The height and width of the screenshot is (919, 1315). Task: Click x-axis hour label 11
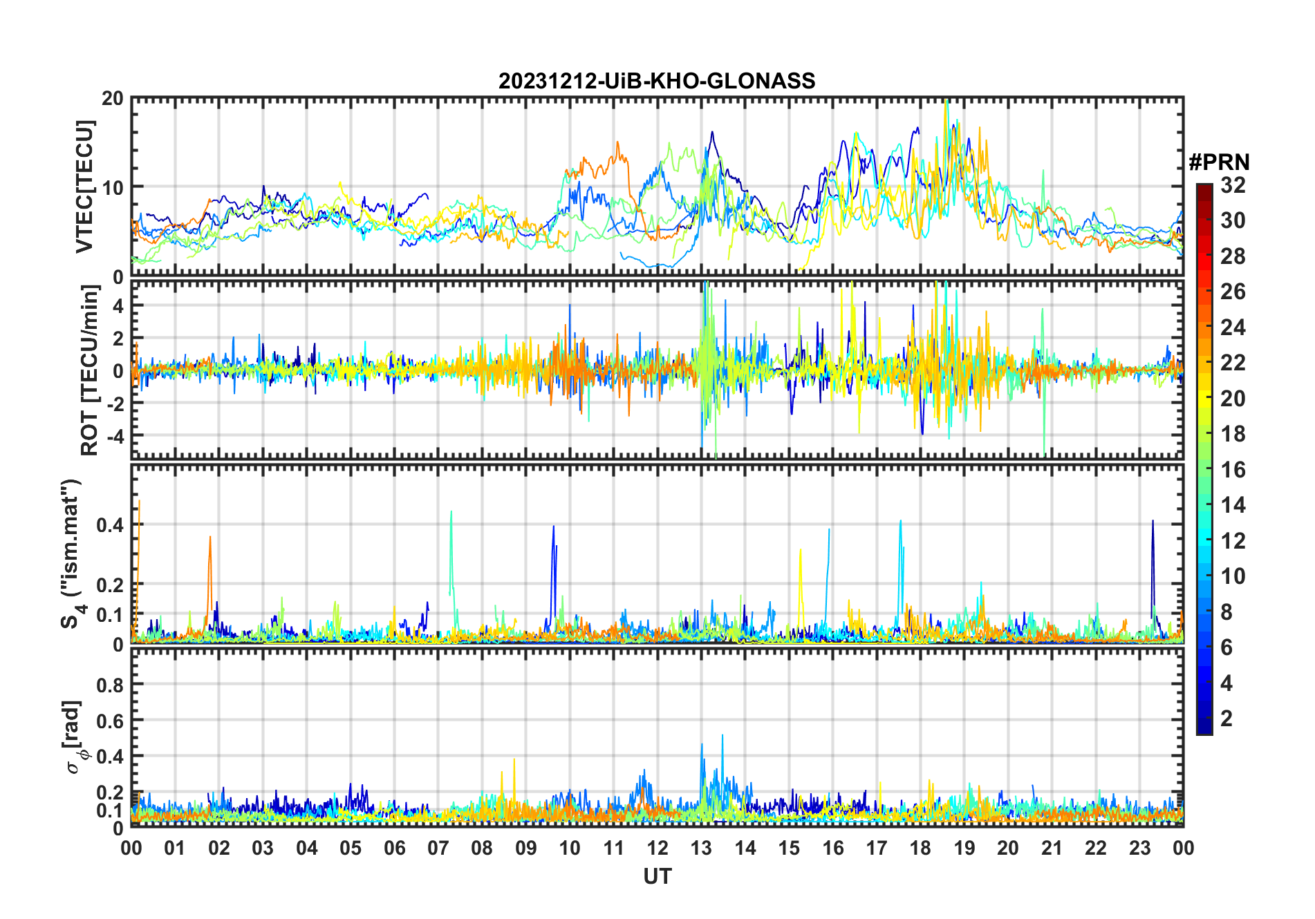click(x=614, y=848)
